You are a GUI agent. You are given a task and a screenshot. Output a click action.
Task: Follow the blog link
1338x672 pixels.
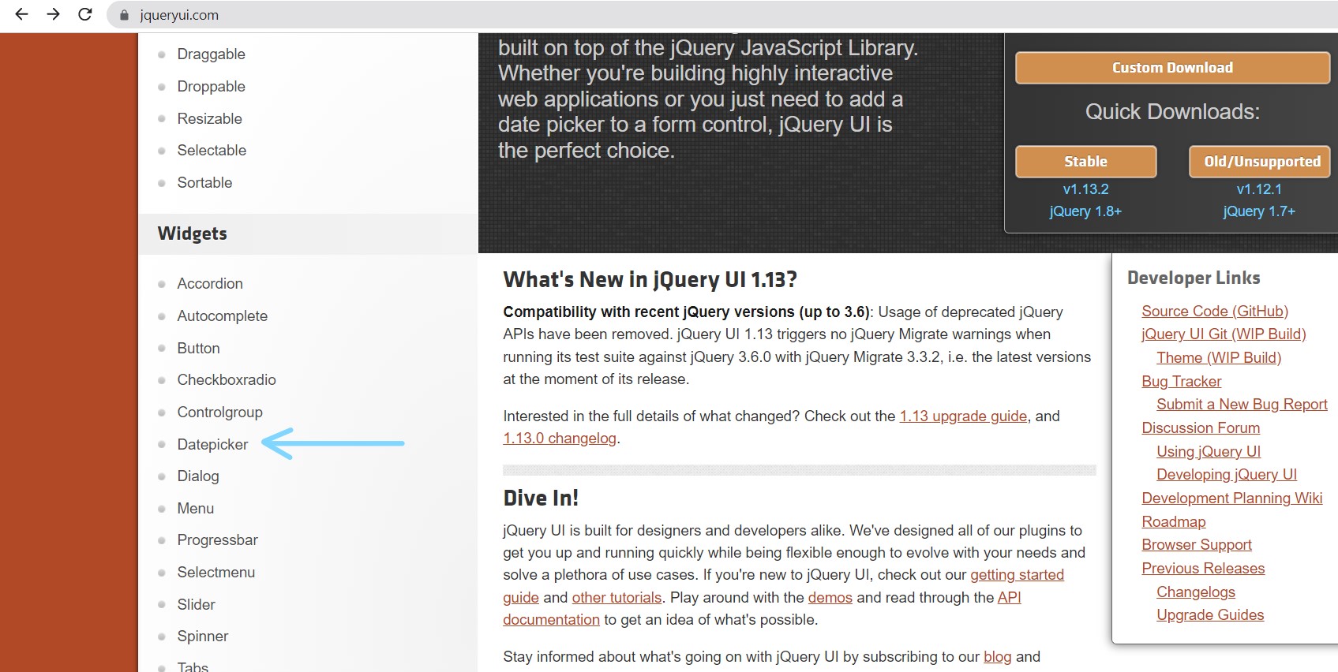[997, 656]
